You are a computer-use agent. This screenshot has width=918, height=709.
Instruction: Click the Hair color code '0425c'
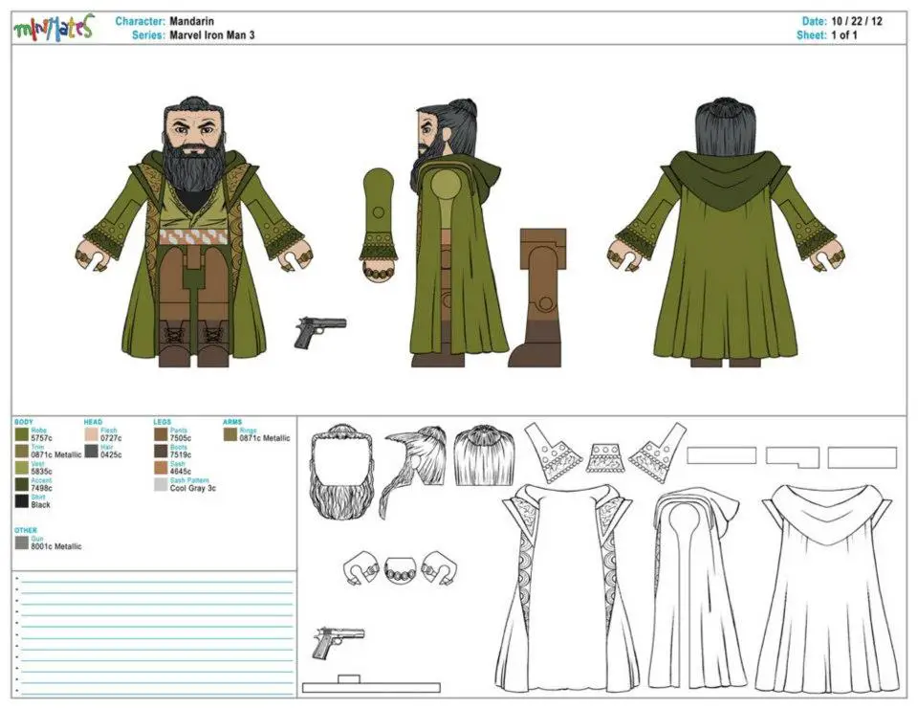(x=111, y=454)
